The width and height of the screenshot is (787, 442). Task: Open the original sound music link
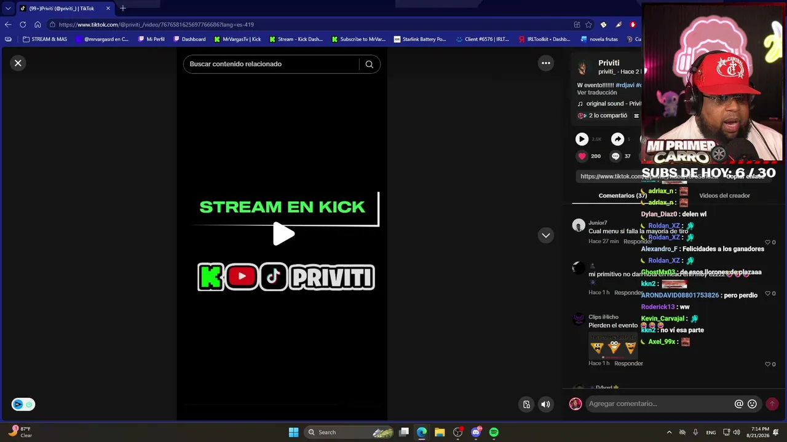point(613,104)
